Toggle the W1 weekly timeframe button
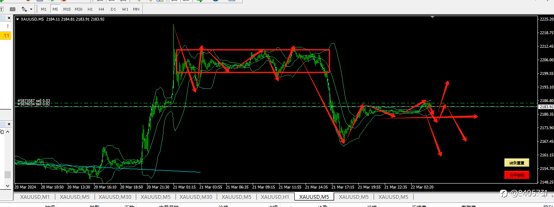 pos(125,9)
